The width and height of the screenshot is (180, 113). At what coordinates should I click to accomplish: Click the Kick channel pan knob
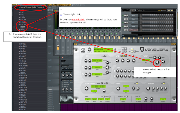(x=125, y=15)
